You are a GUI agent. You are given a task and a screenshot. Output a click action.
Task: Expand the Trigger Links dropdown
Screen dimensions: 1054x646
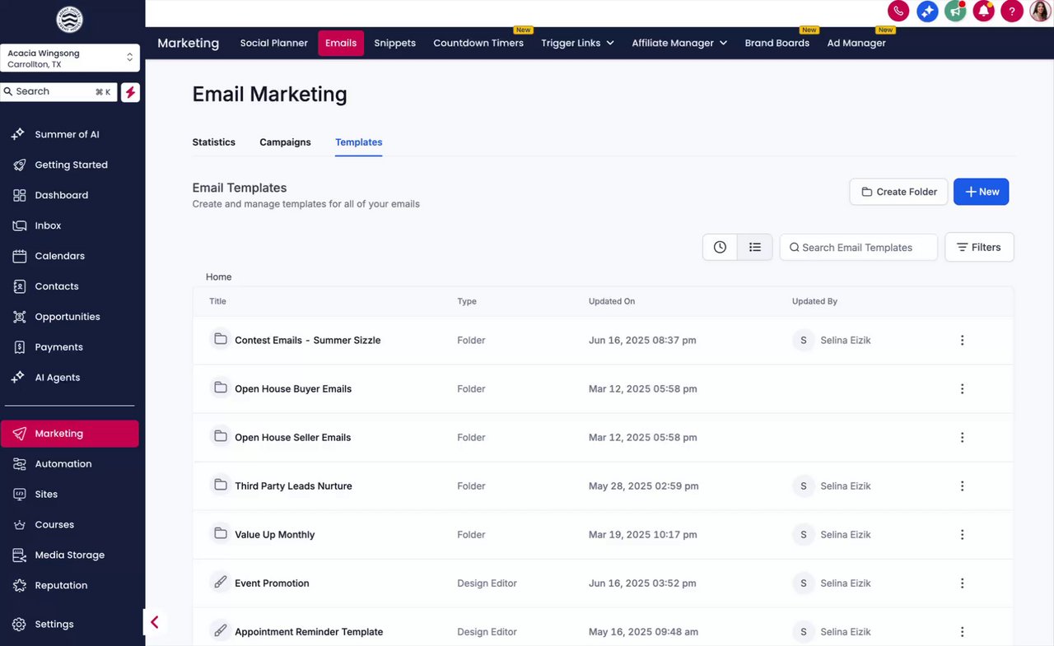tap(577, 43)
